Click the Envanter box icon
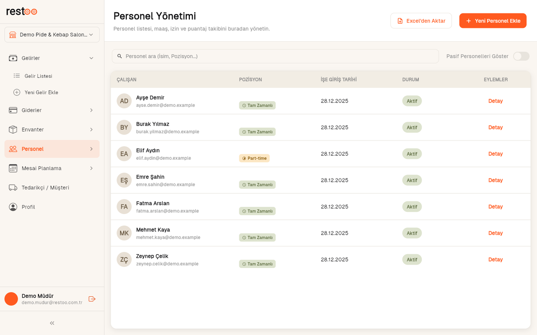The width and height of the screenshot is (537, 335). pyautogui.click(x=13, y=130)
